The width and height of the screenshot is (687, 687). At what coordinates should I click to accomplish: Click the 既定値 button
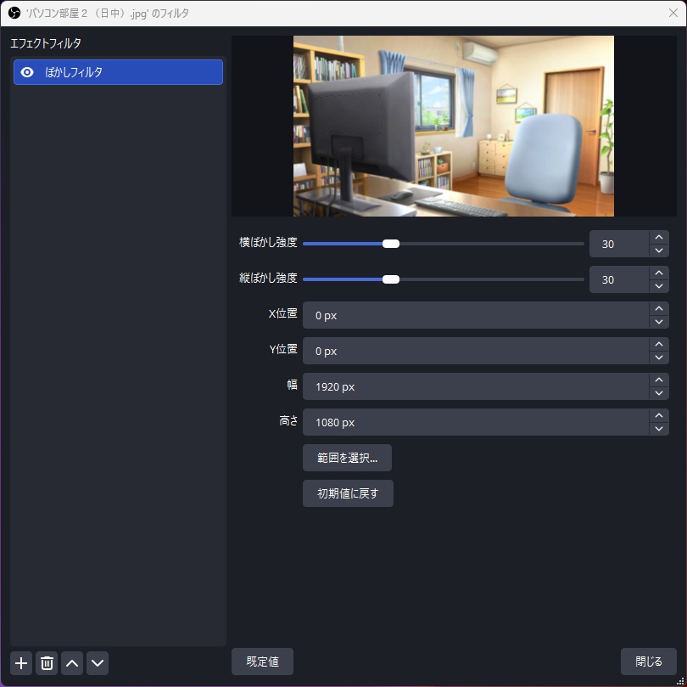(262, 662)
